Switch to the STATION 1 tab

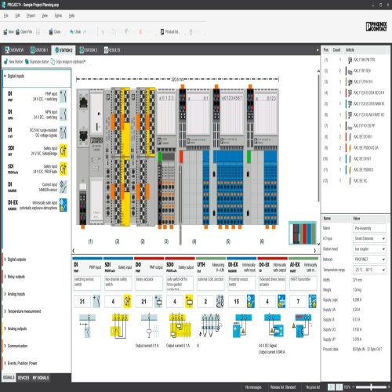39,50
